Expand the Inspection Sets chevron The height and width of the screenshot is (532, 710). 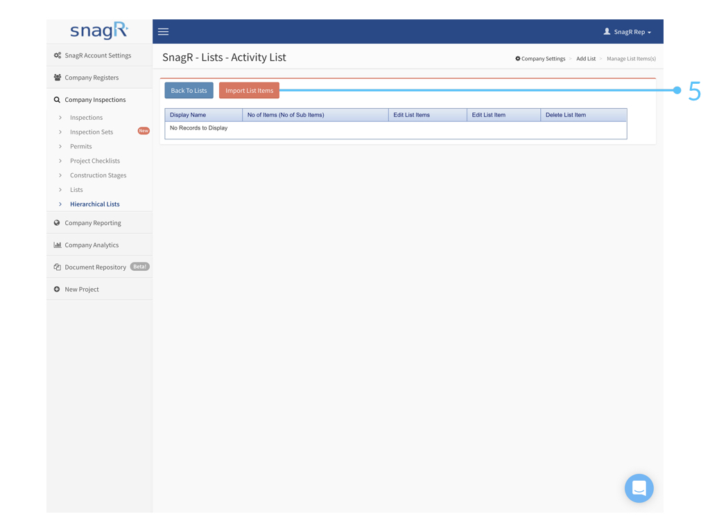point(60,132)
